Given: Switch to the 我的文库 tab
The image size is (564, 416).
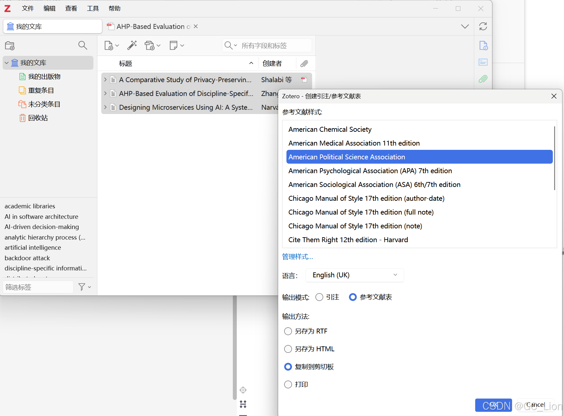Looking at the screenshot, I should coord(53,26).
